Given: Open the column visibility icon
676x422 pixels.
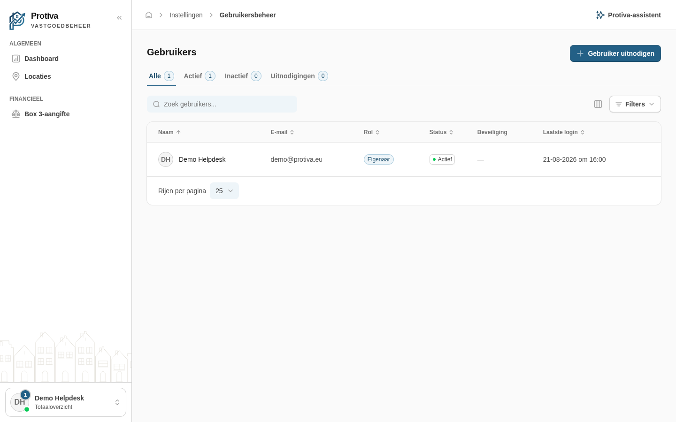Looking at the screenshot, I should (598, 104).
